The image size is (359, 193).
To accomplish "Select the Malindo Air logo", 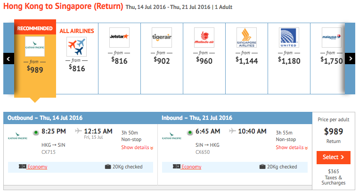I will click(x=204, y=37).
